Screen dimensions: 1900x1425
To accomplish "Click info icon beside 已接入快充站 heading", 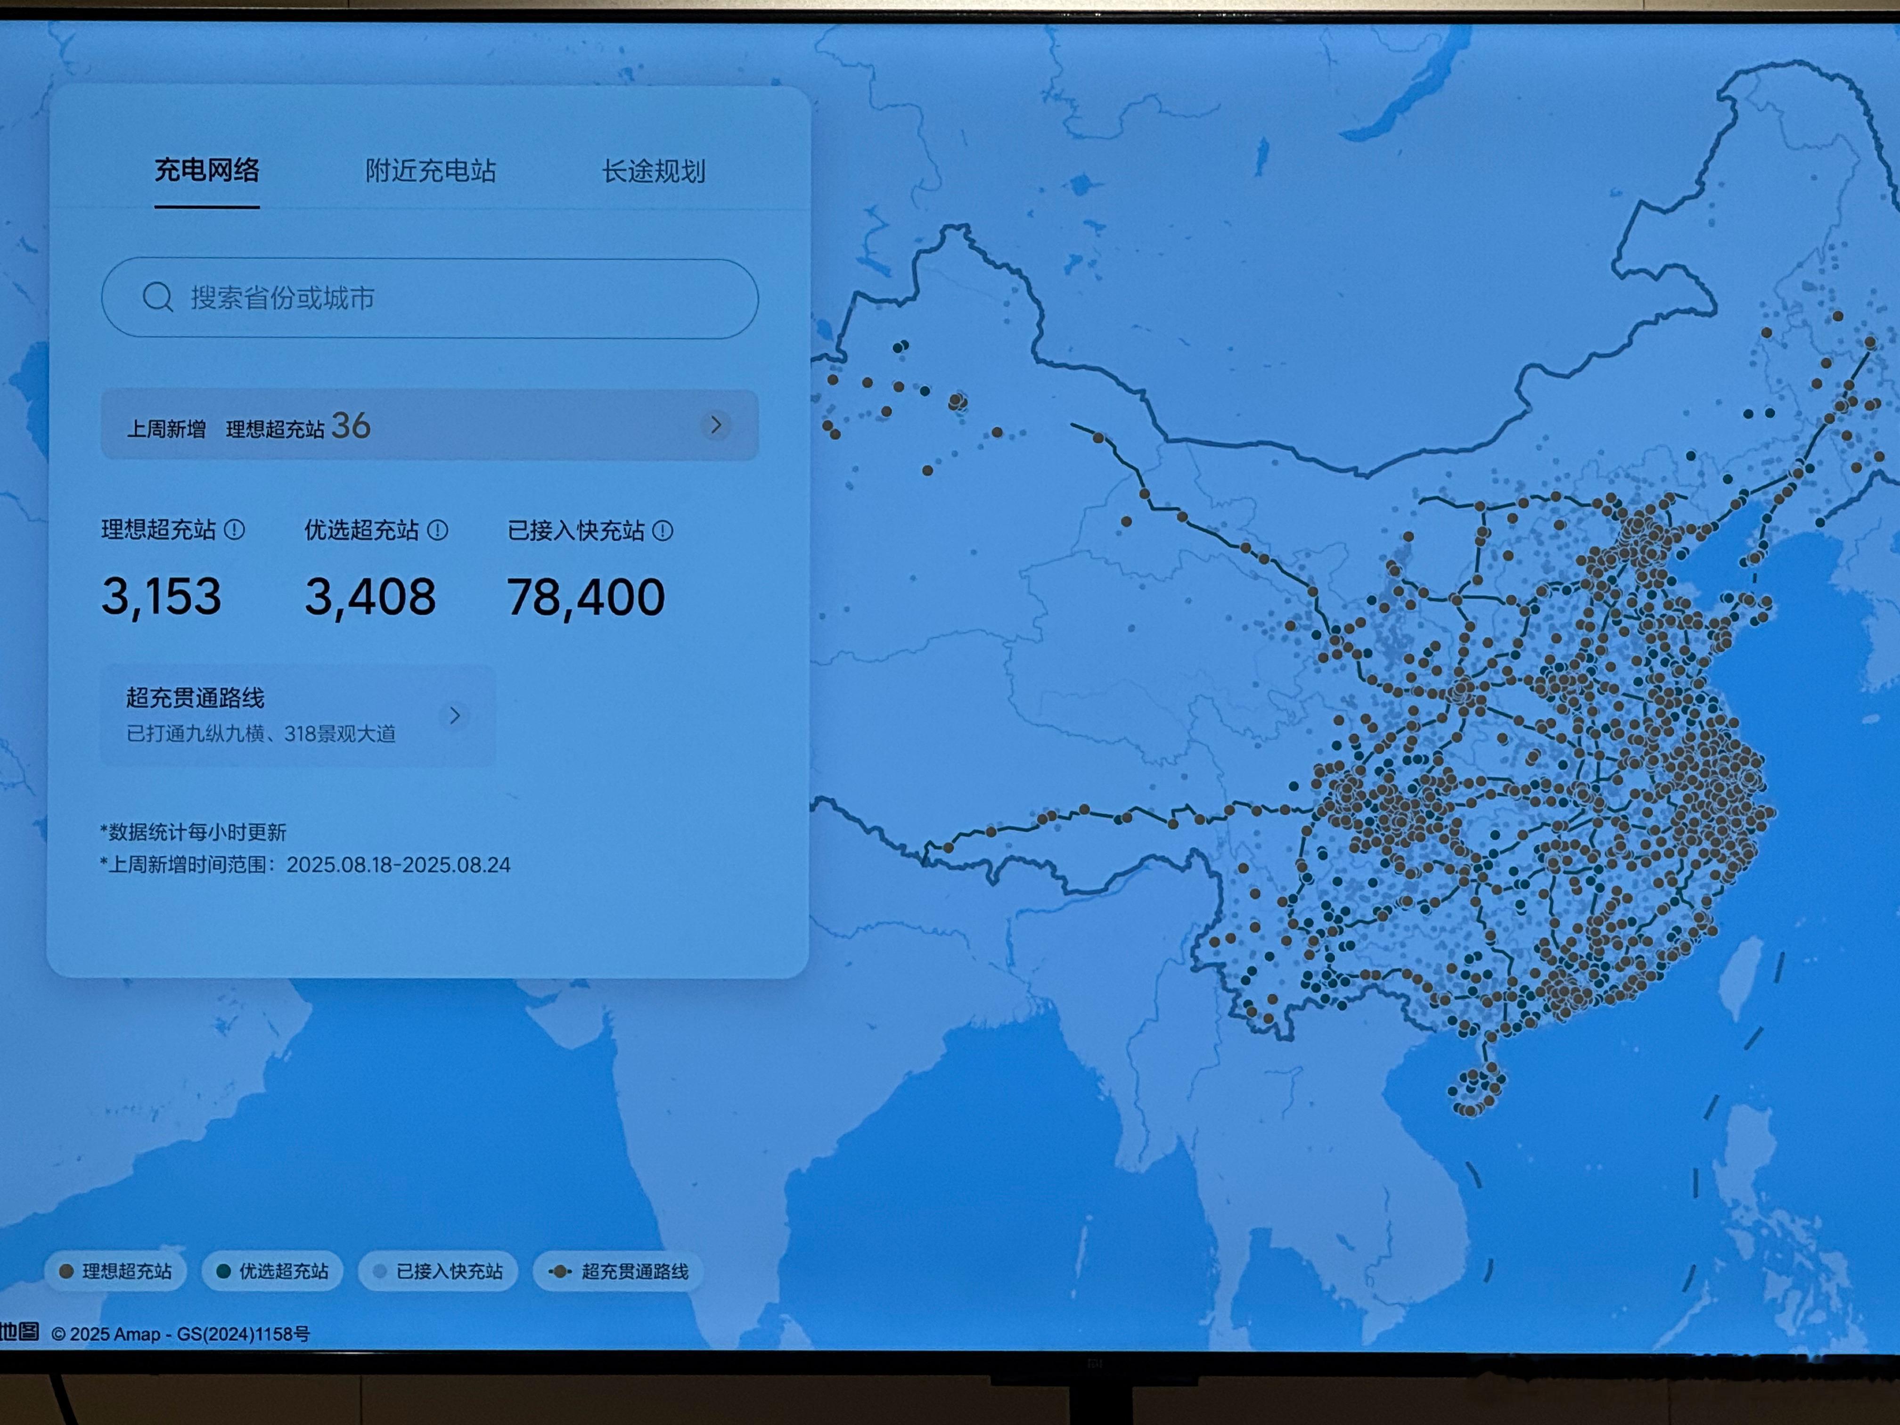I will click(x=662, y=531).
